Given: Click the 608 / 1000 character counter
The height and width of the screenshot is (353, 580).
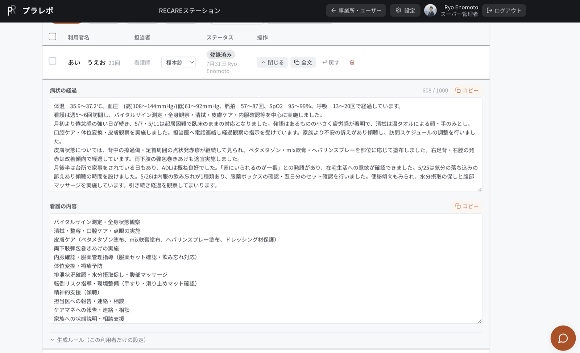Looking at the screenshot, I should coord(435,91).
